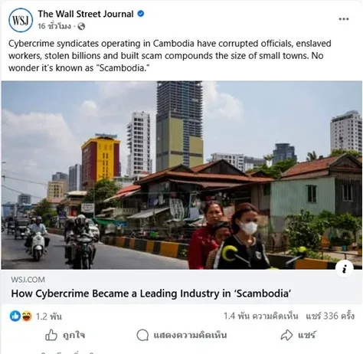View the แชร์ 336 ครั้ง shares list
Viewport: 363px width, 354px height.
330,316
